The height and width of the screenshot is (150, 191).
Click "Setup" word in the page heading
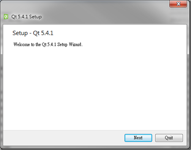click(20, 33)
